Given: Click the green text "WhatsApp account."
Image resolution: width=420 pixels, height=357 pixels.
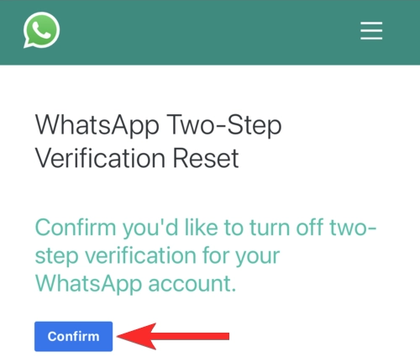Looking at the screenshot, I should pyautogui.click(x=135, y=284).
